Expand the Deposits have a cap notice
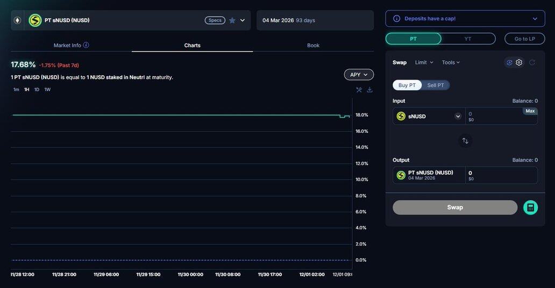555x288 pixels. pyautogui.click(x=535, y=19)
